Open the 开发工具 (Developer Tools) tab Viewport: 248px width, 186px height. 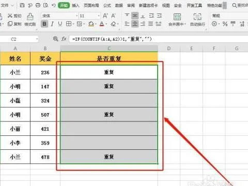194,6
